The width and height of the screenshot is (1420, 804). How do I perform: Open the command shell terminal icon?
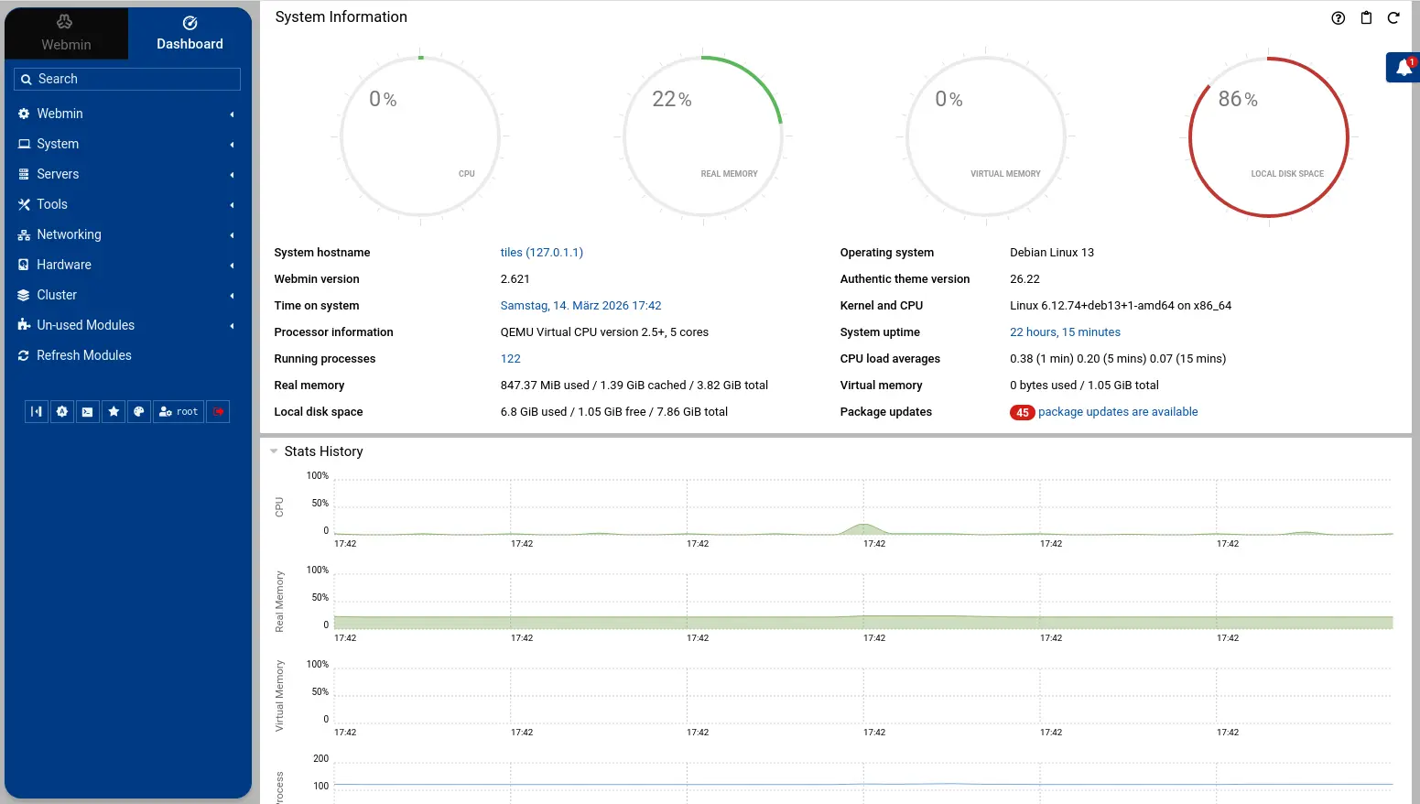(x=87, y=412)
